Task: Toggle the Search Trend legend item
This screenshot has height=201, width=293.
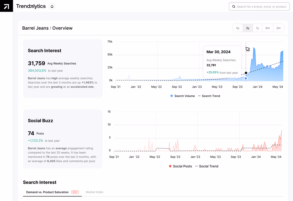Action: [209, 96]
